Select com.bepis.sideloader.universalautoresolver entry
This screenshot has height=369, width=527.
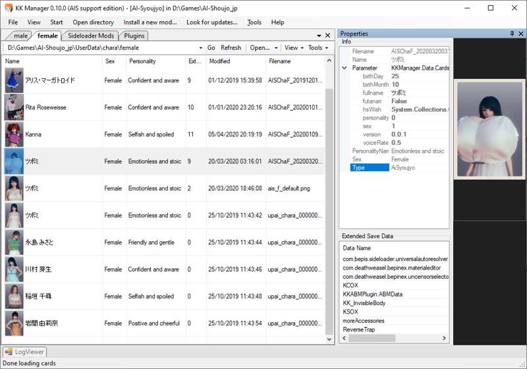click(395, 259)
